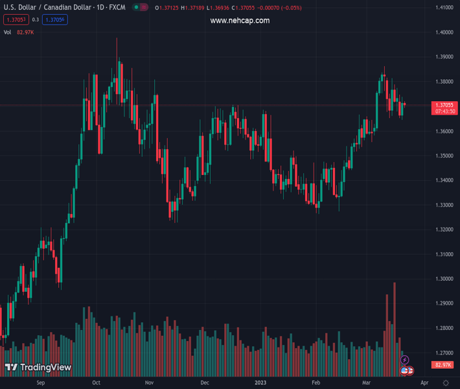This screenshot has width=460, height=389.
Task: Open the chart settings gear icon
Action: click(445, 383)
